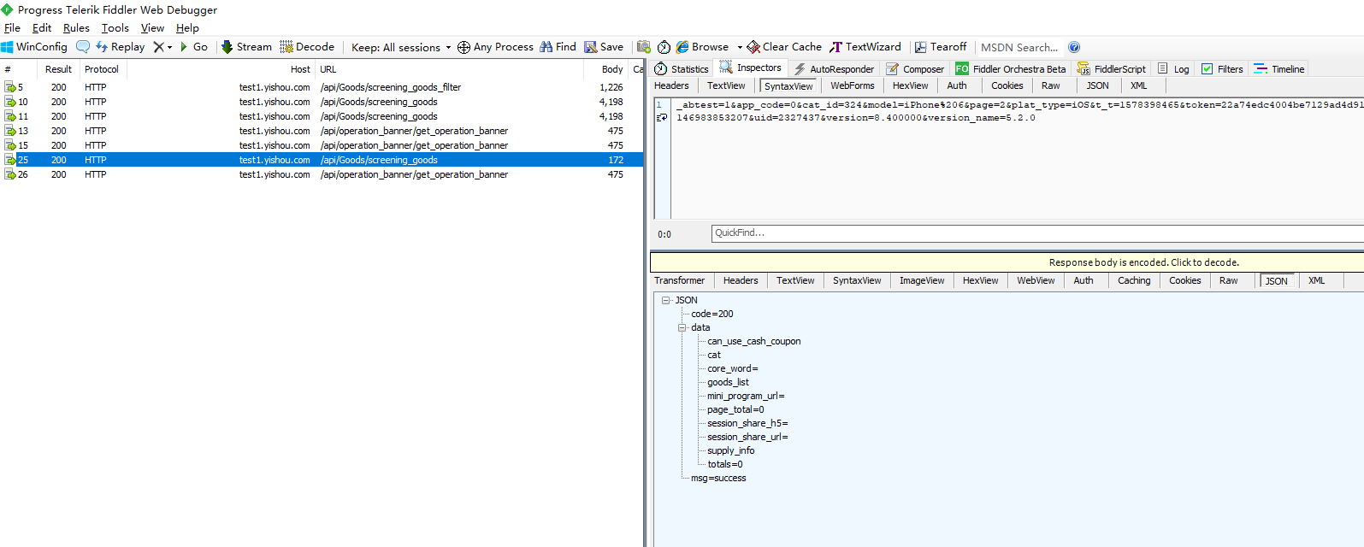Click the Any Process target icon
Image resolution: width=1364 pixels, height=547 pixels.
pyautogui.click(x=464, y=47)
